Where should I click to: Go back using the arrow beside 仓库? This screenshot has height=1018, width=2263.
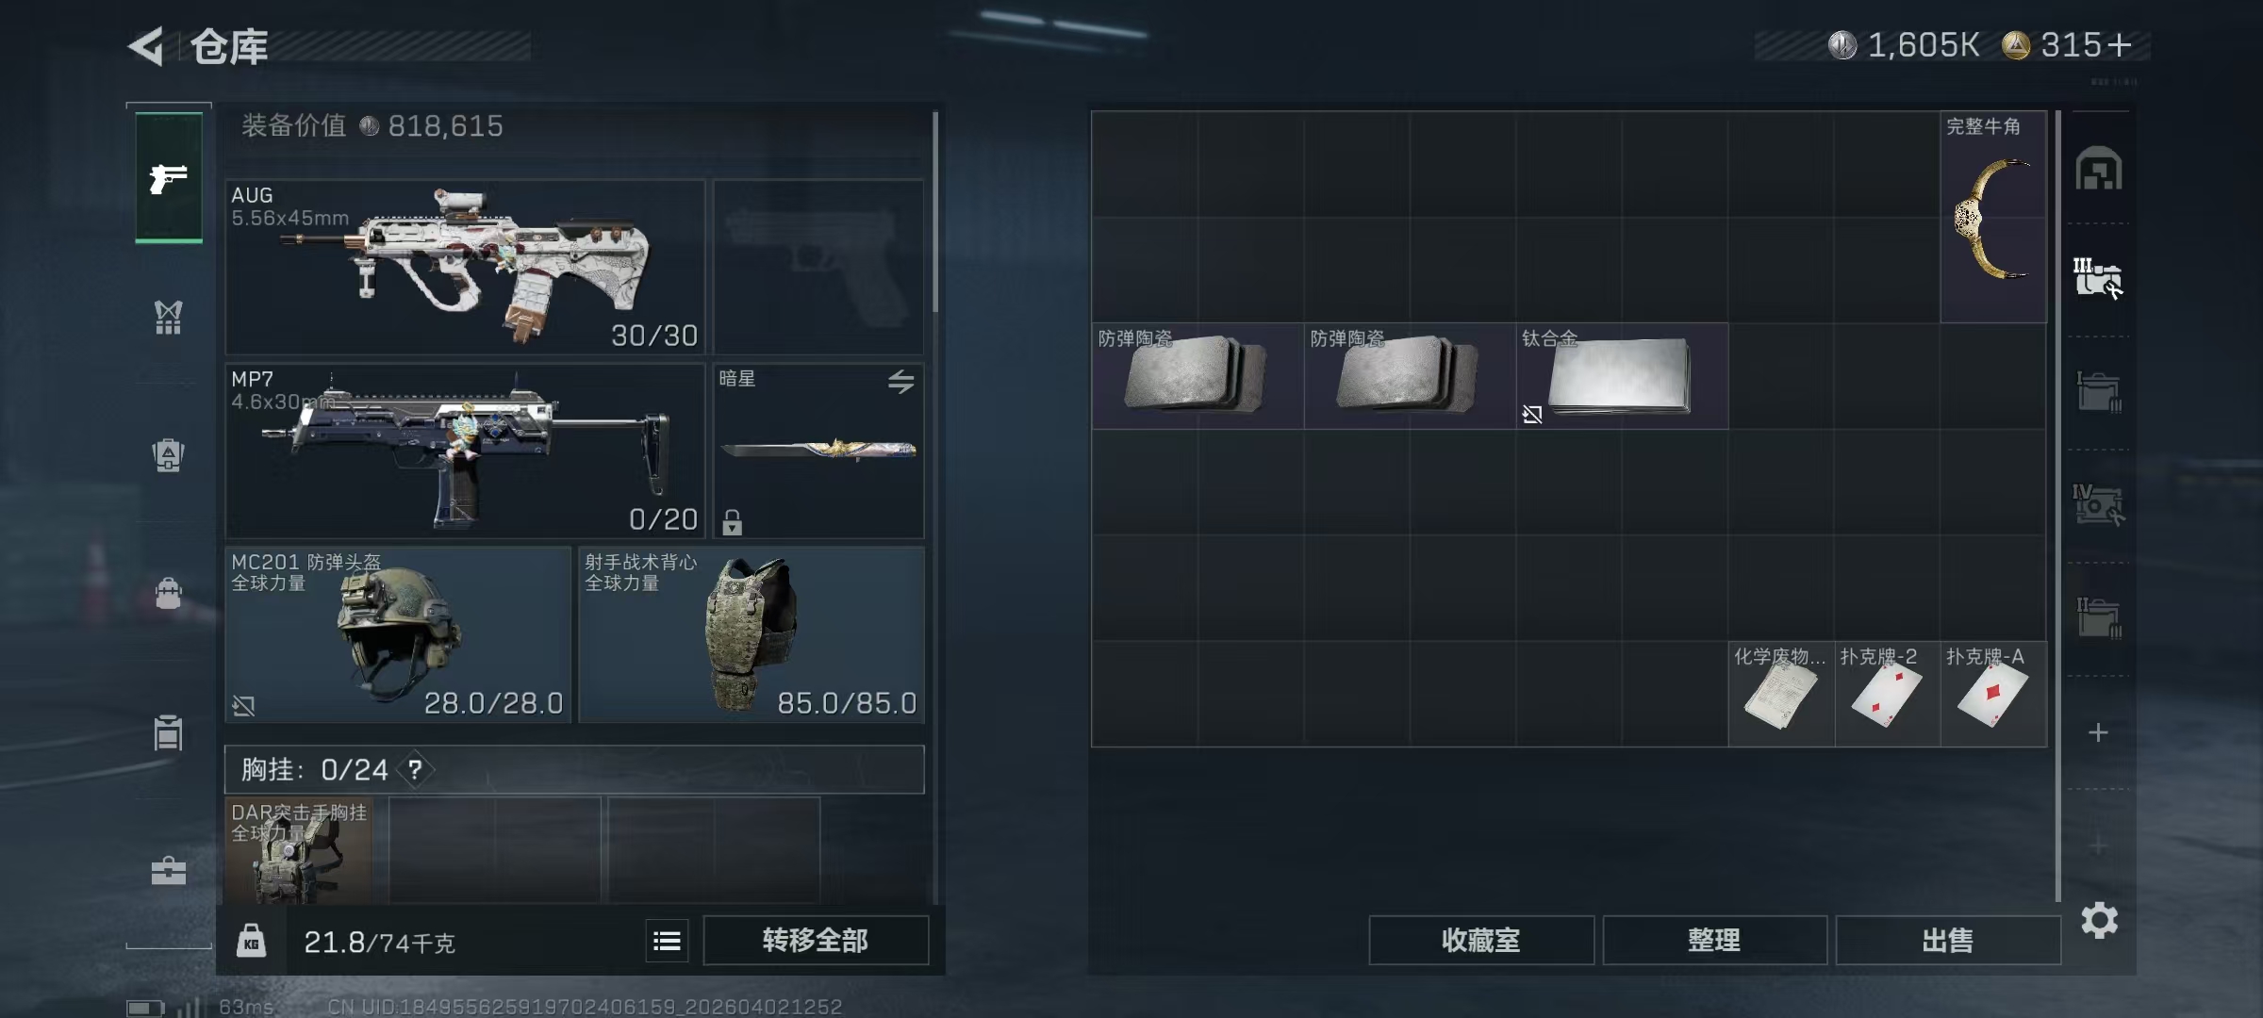coord(146,45)
